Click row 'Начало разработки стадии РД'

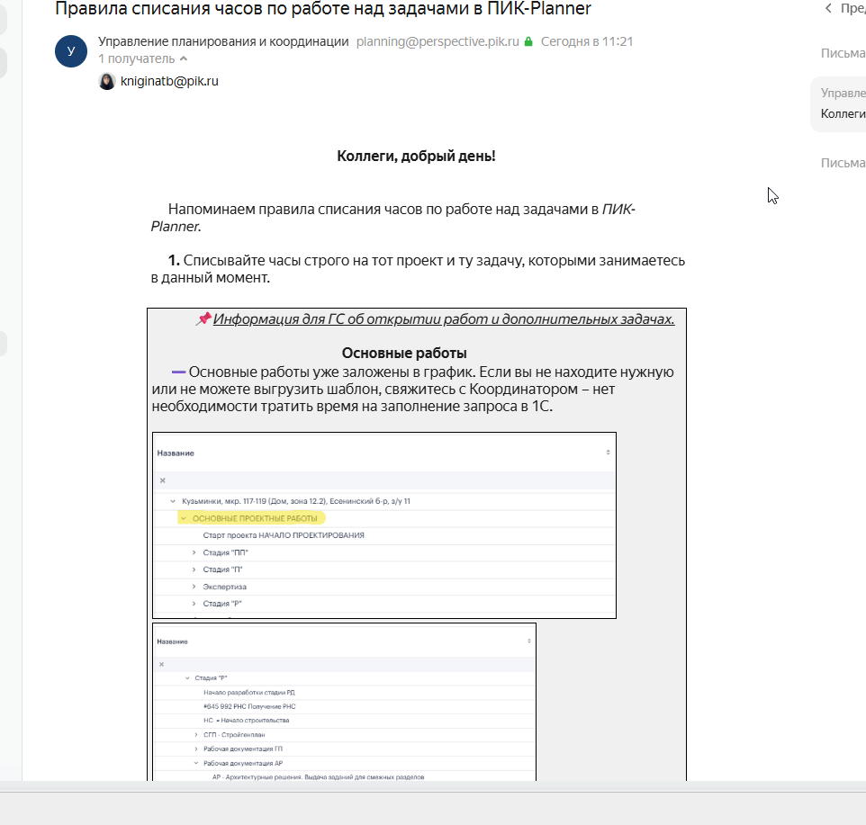[249, 693]
